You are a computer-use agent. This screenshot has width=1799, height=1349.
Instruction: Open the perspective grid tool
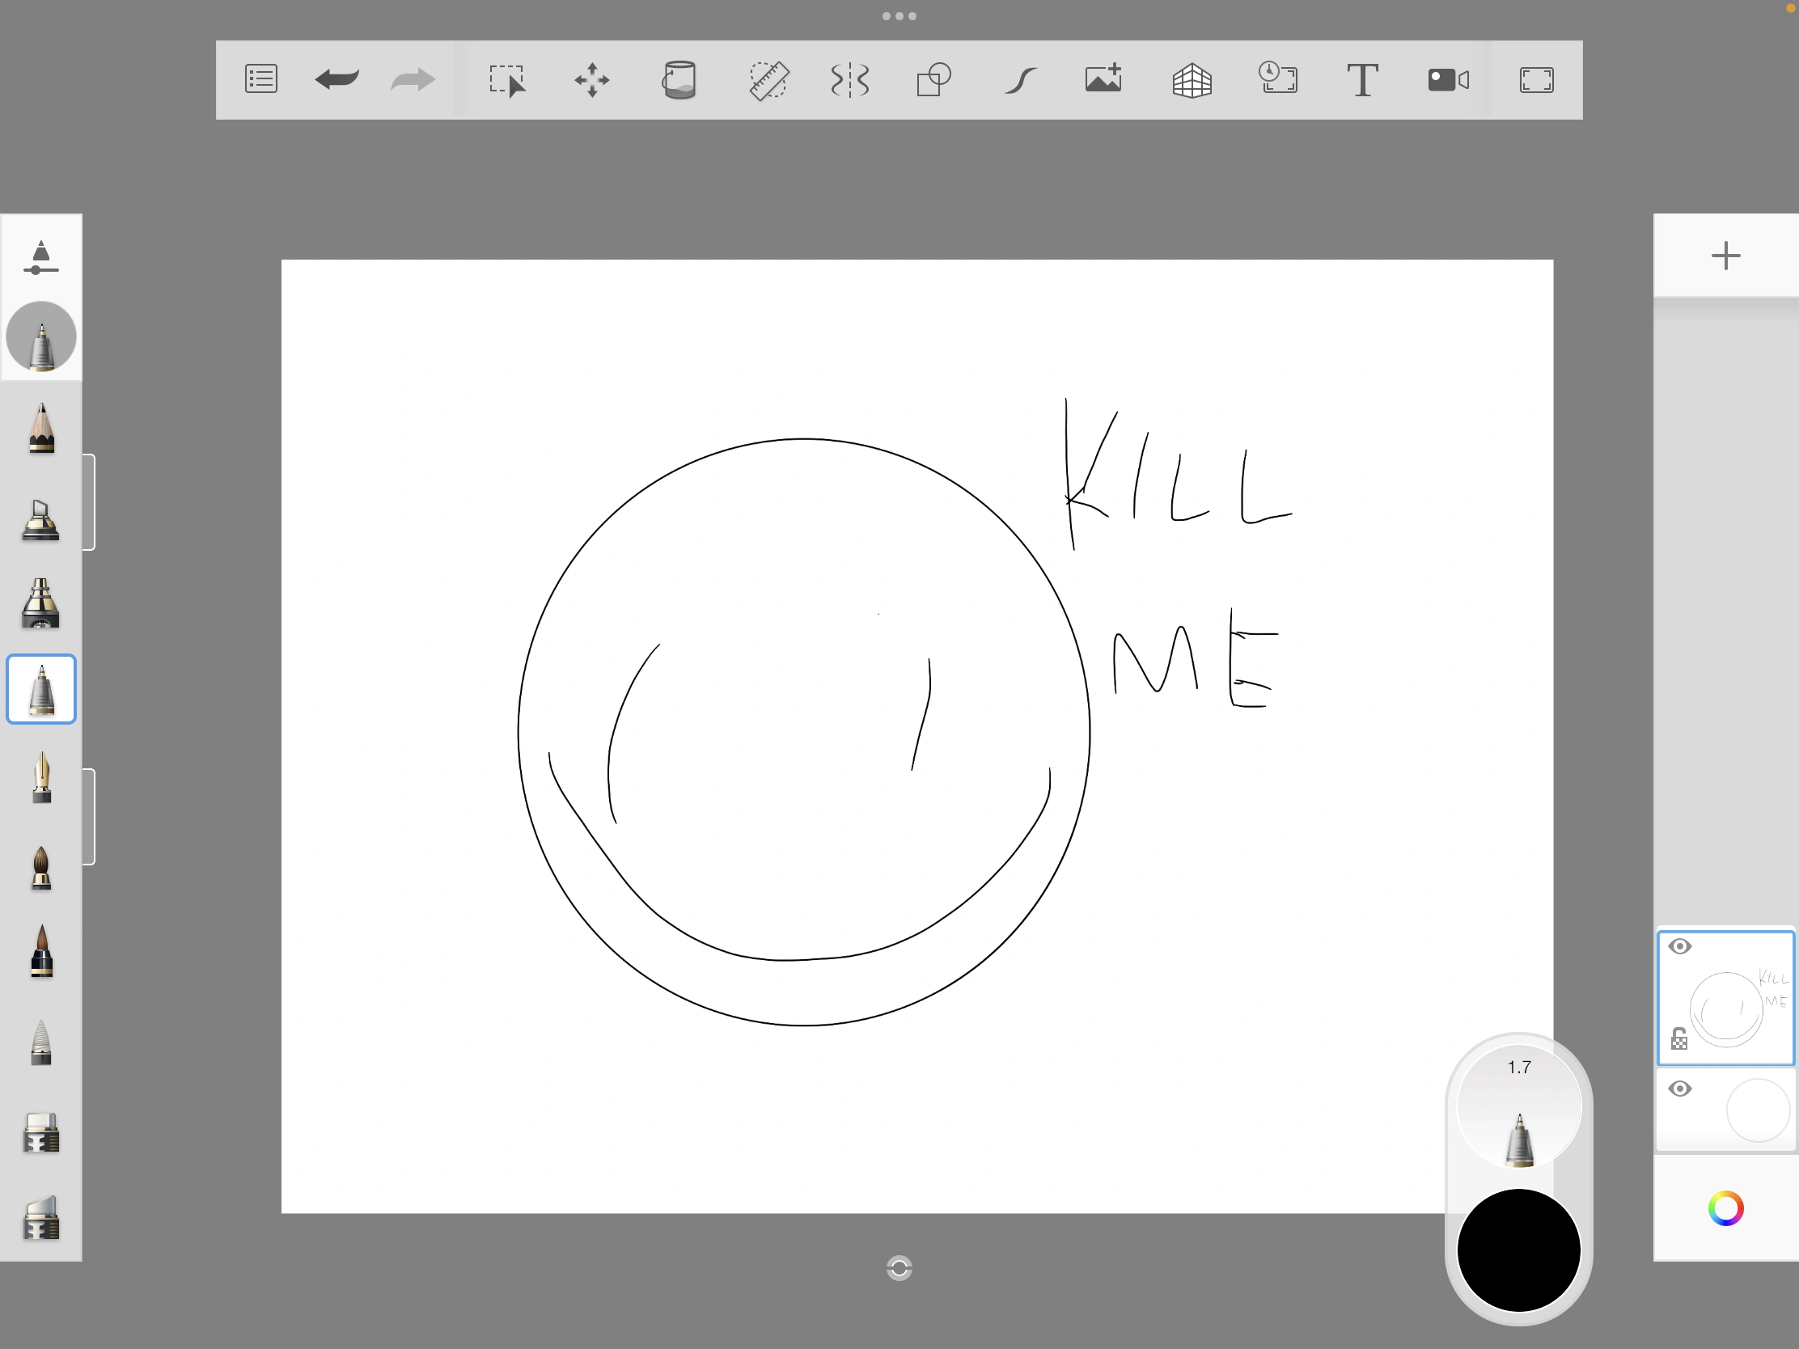(x=1192, y=80)
